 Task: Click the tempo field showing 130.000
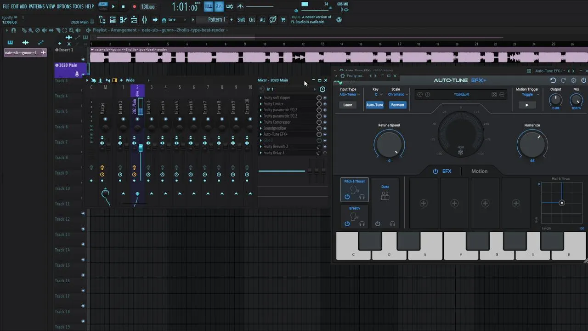148,7
